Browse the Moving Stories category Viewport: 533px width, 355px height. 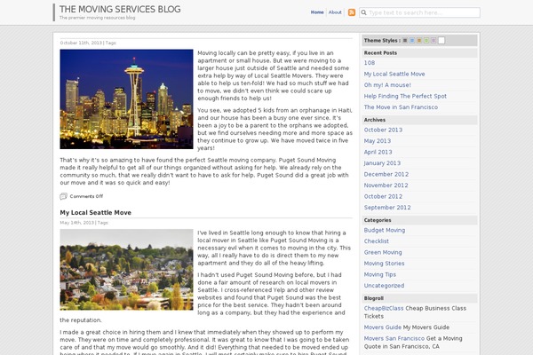[x=384, y=264]
